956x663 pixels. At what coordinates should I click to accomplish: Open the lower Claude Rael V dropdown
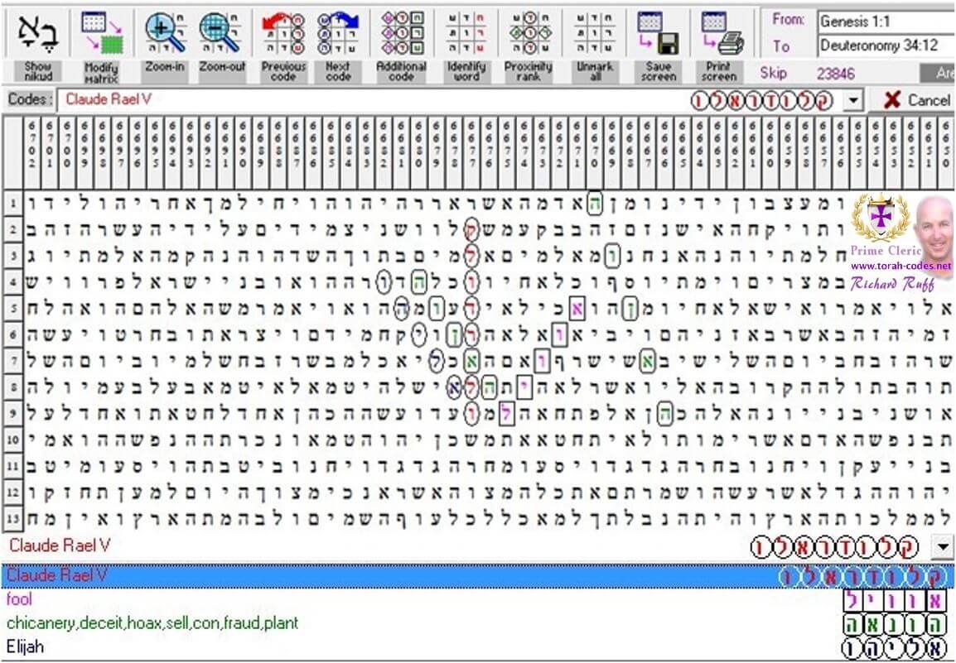pos(940,546)
